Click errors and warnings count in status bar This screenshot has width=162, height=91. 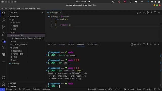27,89
